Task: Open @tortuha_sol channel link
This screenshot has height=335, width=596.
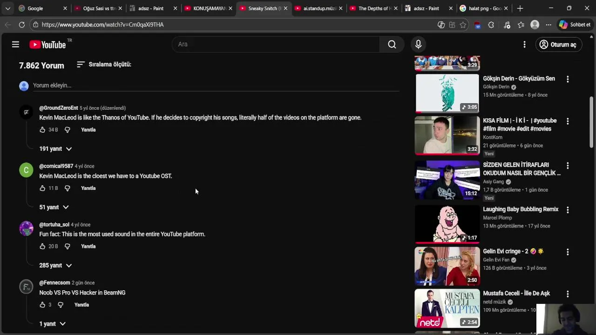Action: pyautogui.click(x=54, y=225)
